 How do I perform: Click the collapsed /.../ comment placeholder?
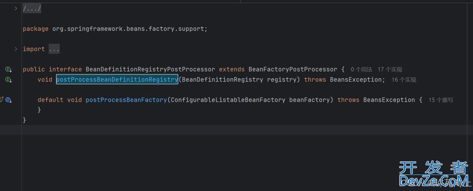pos(32,8)
